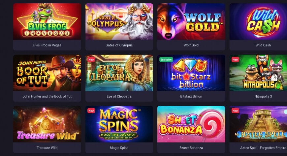This screenshot has height=156, width=287.
Task: Select the Treasure Wild game thumbnail
Action: (47, 124)
